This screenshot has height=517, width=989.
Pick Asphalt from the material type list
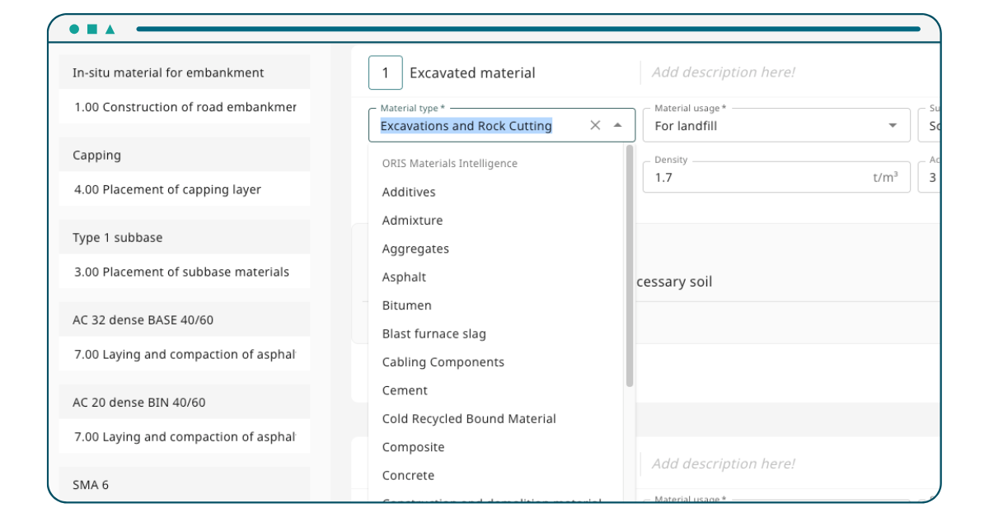(404, 277)
